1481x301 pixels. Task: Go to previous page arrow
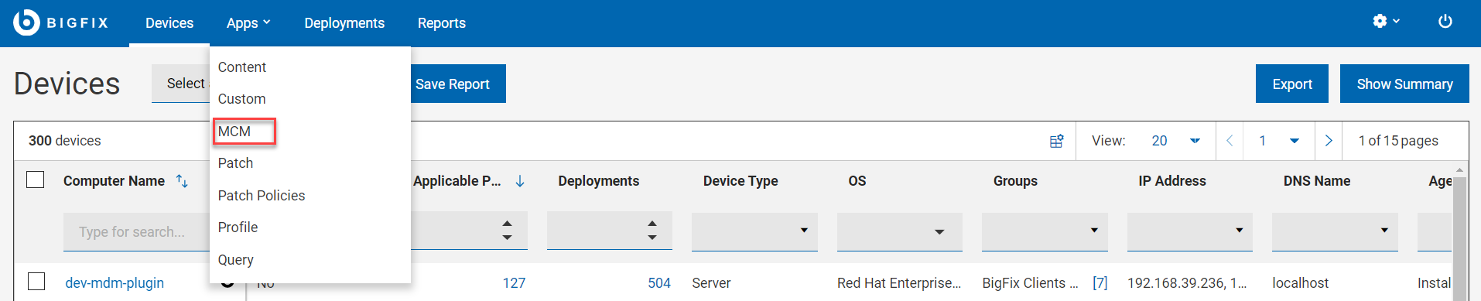pyautogui.click(x=1230, y=141)
